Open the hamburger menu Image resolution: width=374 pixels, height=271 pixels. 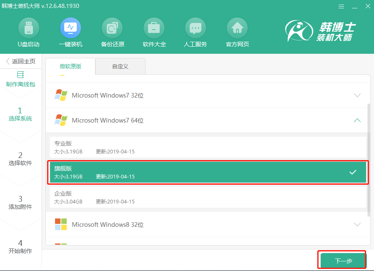click(341, 6)
